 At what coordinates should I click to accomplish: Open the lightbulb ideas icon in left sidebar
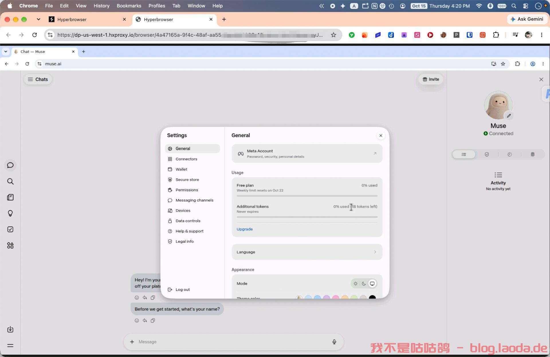point(10,213)
